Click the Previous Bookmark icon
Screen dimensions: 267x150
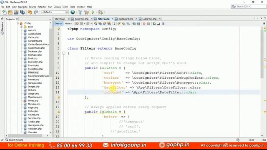[x=119, y=24]
